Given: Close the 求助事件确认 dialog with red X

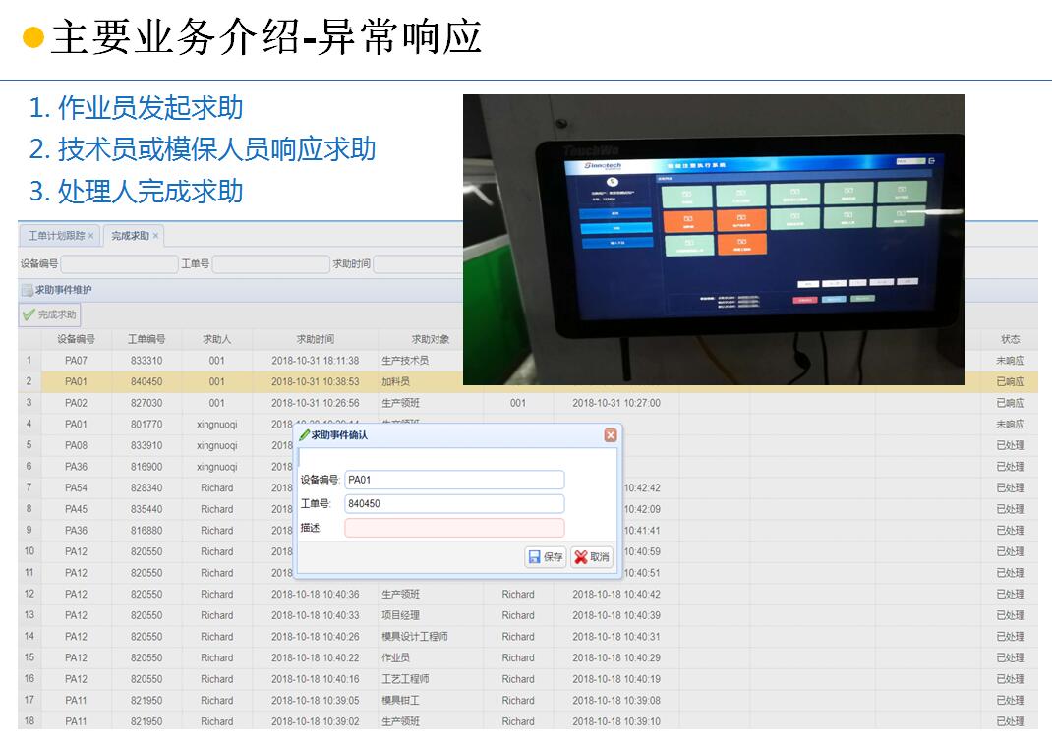Looking at the screenshot, I should point(611,435).
